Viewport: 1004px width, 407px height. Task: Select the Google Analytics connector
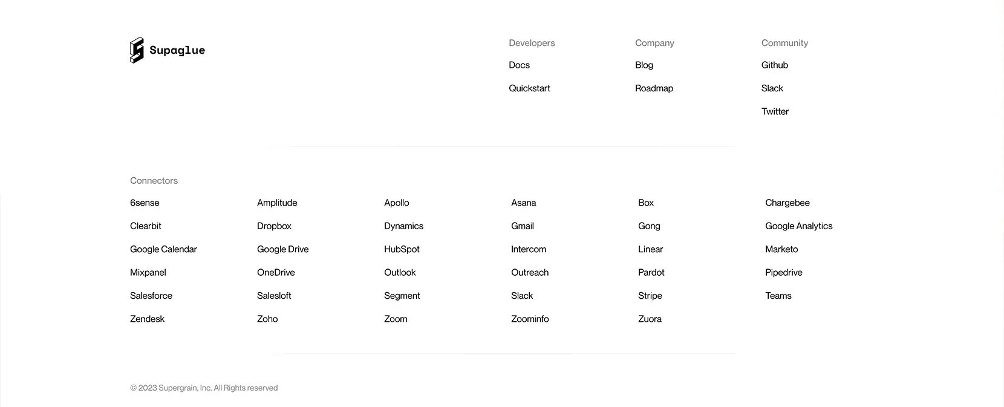coord(799,226)
